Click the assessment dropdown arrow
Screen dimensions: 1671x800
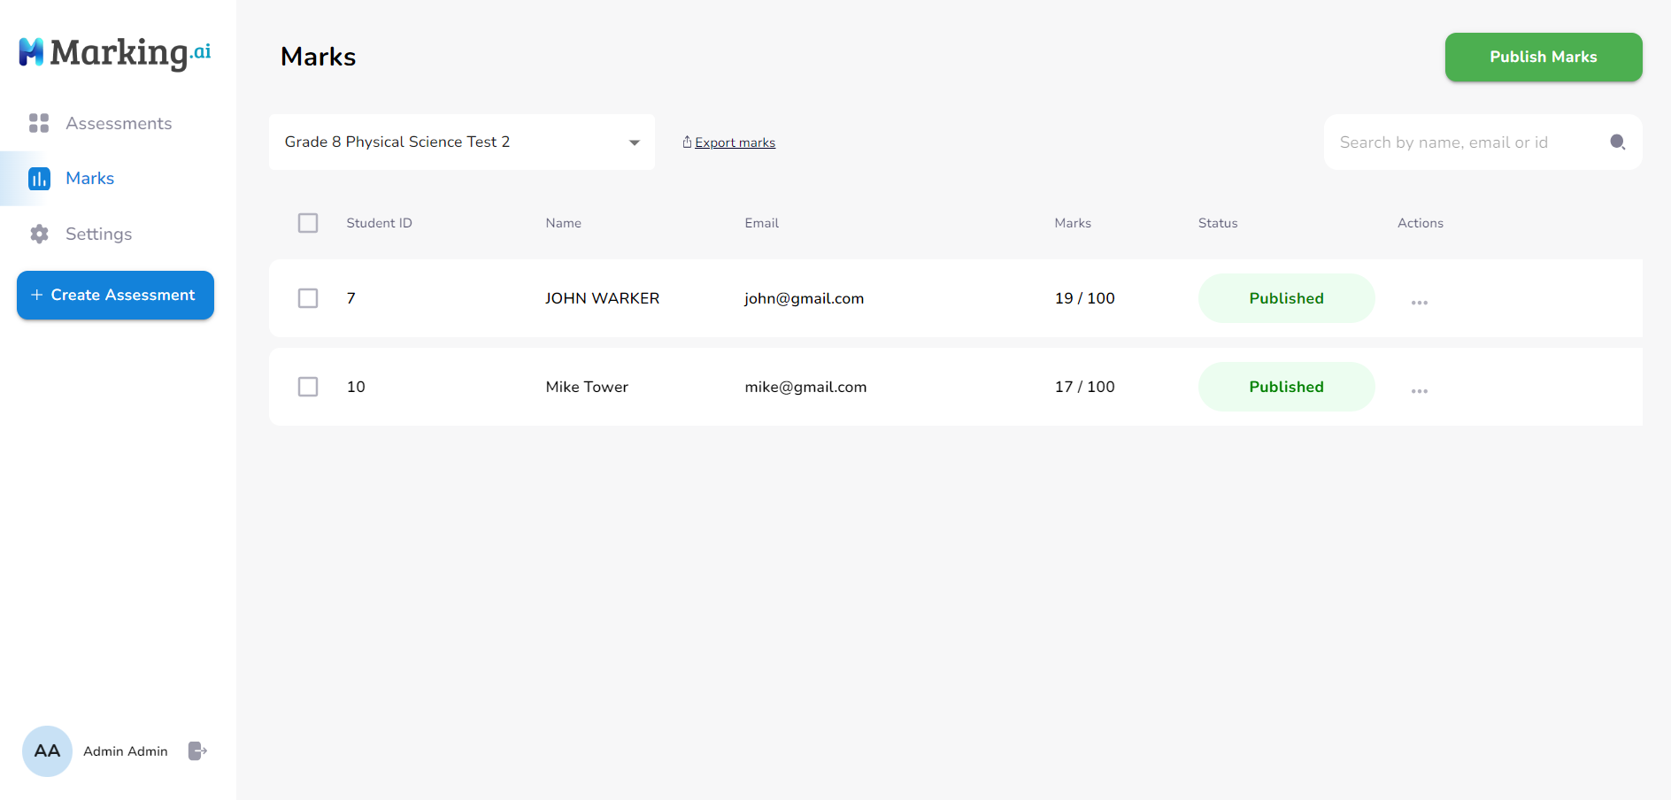[x=634, y=142]
